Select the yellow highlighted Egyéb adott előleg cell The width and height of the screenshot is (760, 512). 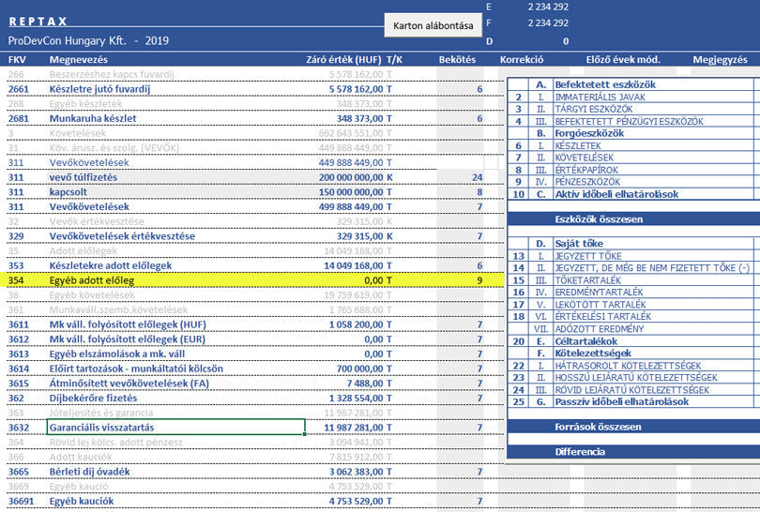92,280
